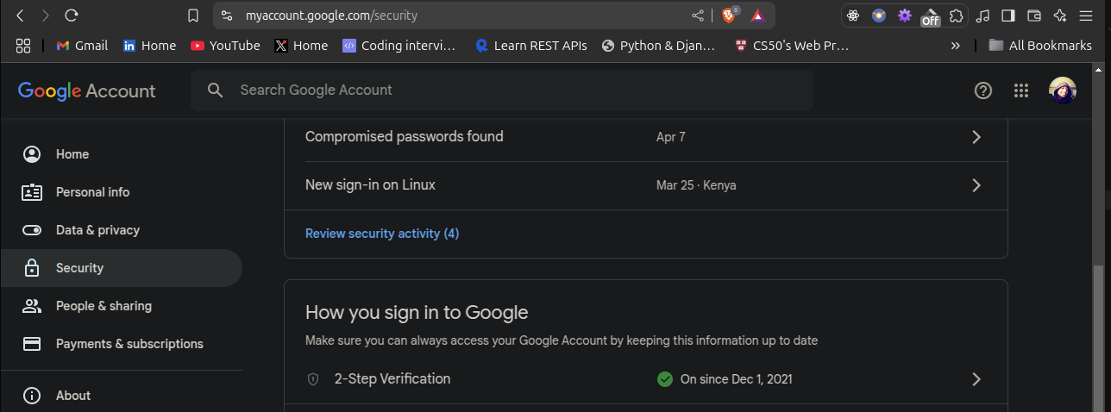Screen dimensions: 1111x412
Task: Open the Gmail bookmark
Action: (82, 46)
